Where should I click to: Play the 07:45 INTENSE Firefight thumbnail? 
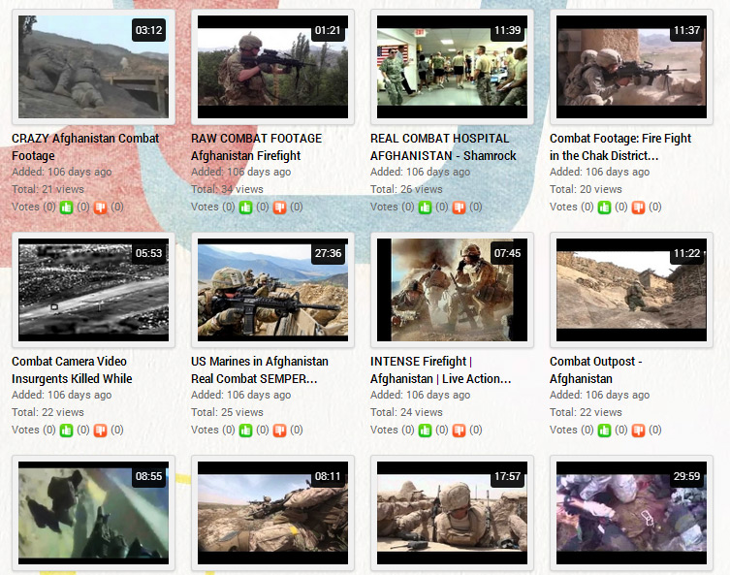(x=452, y=290)
